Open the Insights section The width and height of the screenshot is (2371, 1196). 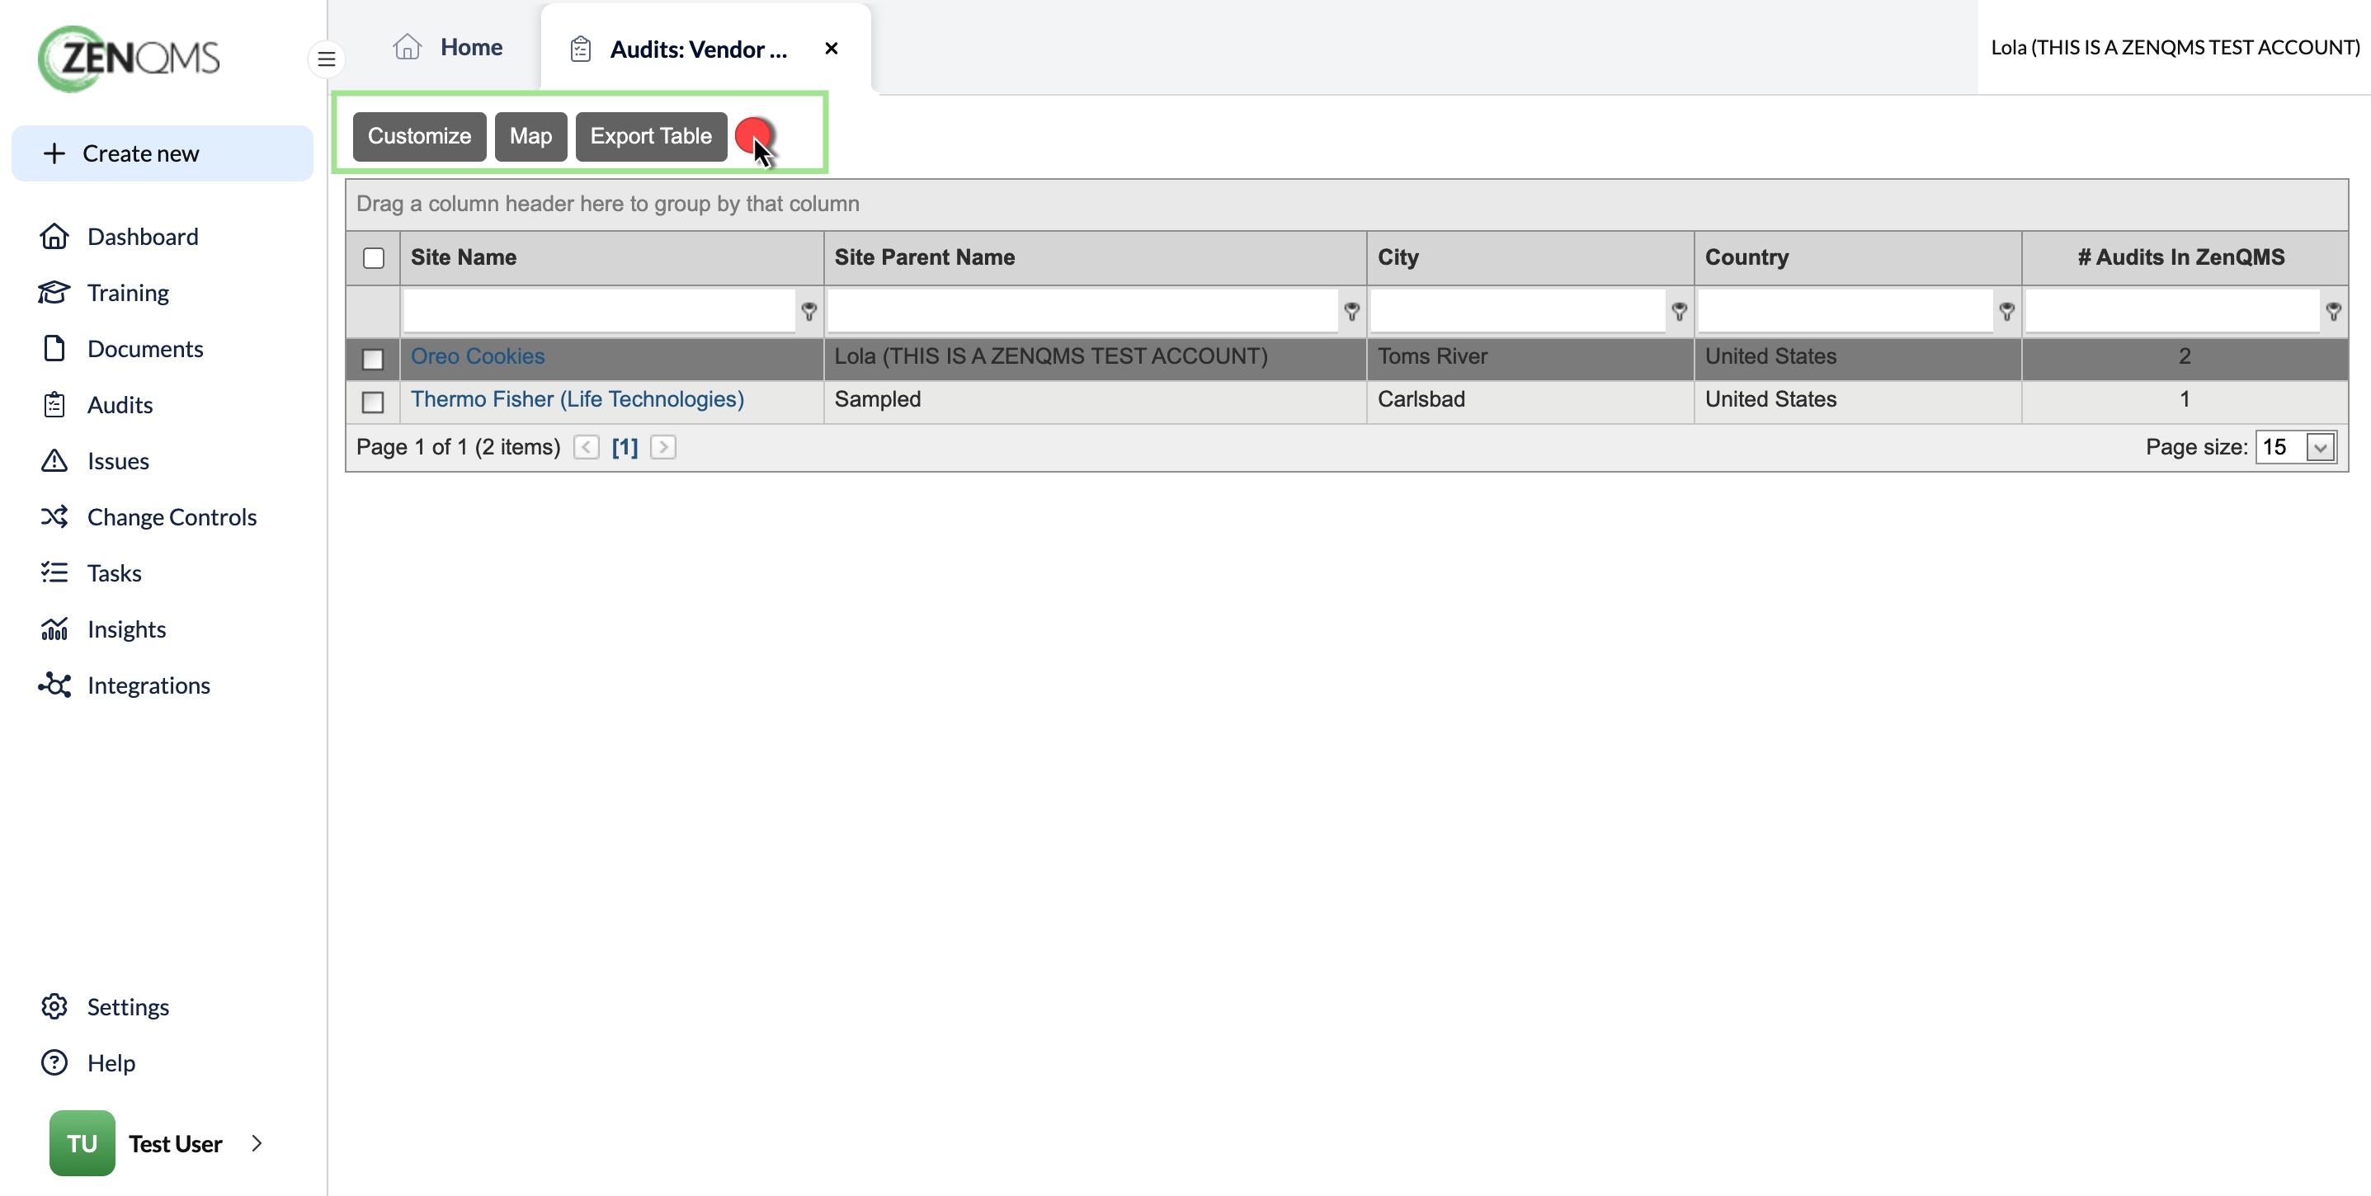coord(126,629)
